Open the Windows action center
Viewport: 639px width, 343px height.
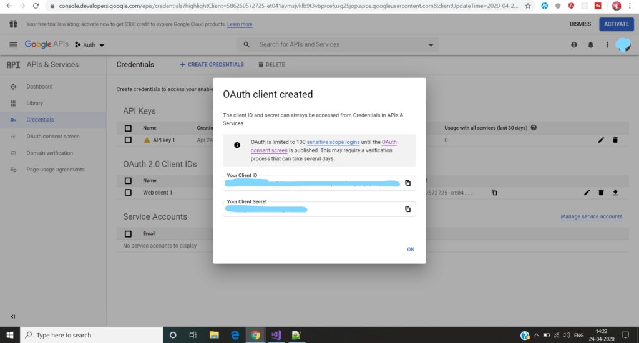[625, 335]
